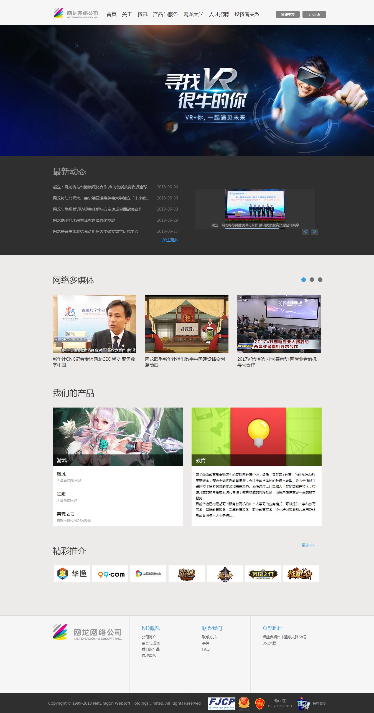
Task: Click the 报警岗亭 police booth icon
Action: [x=304, y=703]
